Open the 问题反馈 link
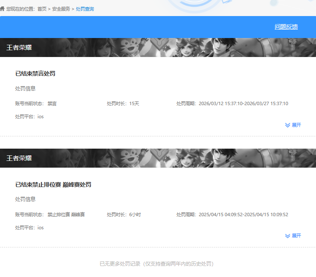 (x=286, y=27)
